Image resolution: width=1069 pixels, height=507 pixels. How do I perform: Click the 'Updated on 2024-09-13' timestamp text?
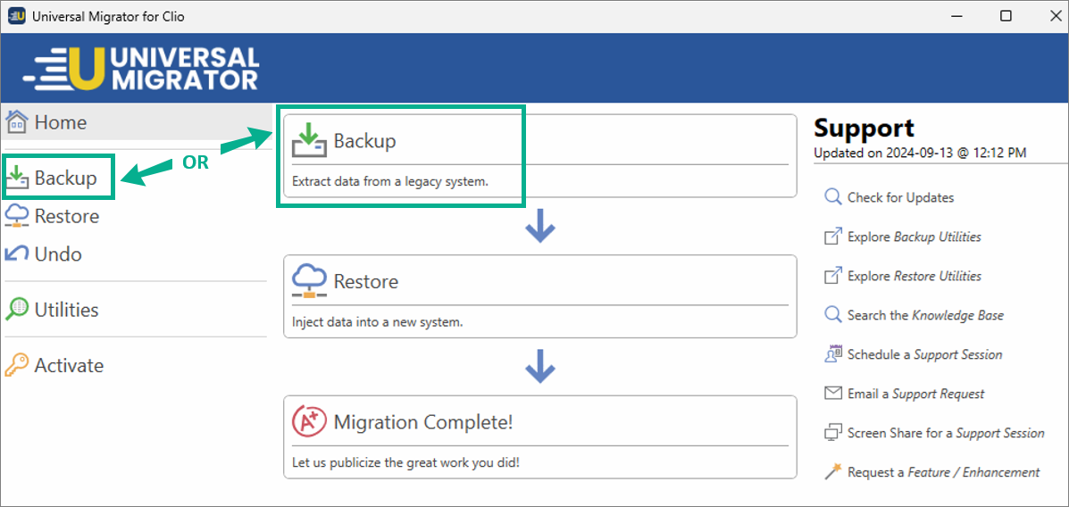click(920, 153)
